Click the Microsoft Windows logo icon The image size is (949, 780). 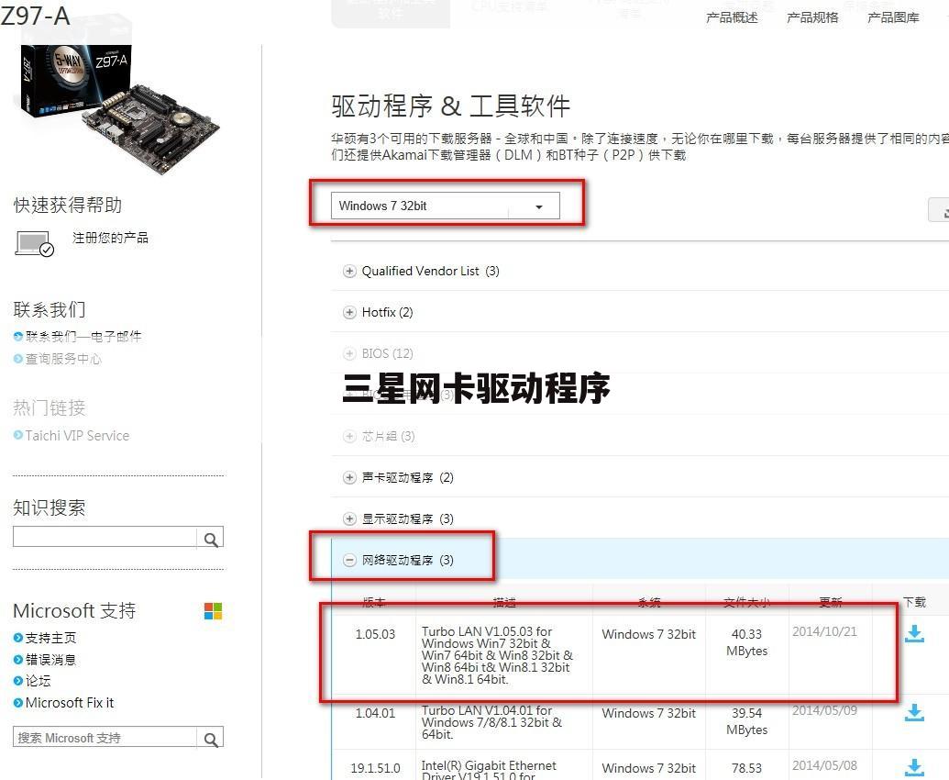[213, 611]
